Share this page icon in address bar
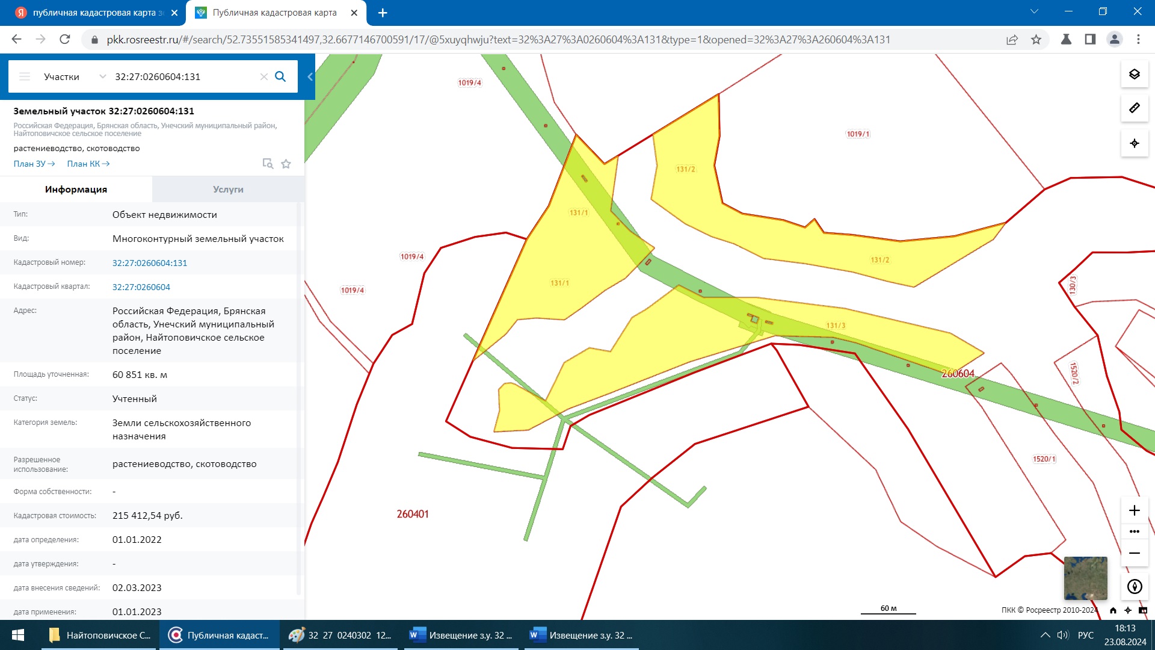The height and width of the screenshot is (650, 1155). (x=1012, y=39)
